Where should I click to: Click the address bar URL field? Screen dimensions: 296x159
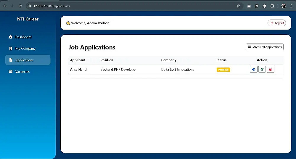pos(132,6)
